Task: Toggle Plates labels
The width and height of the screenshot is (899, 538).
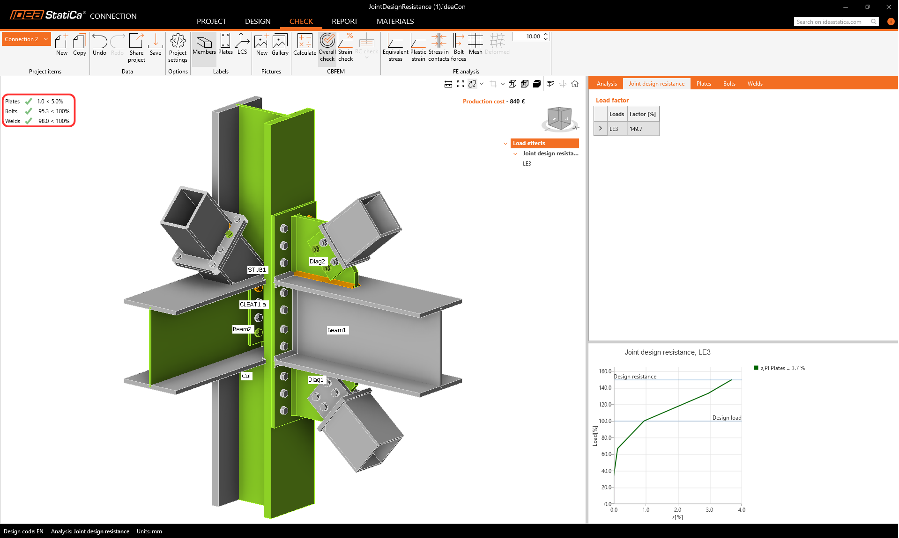Action: (x=225, y=44)
